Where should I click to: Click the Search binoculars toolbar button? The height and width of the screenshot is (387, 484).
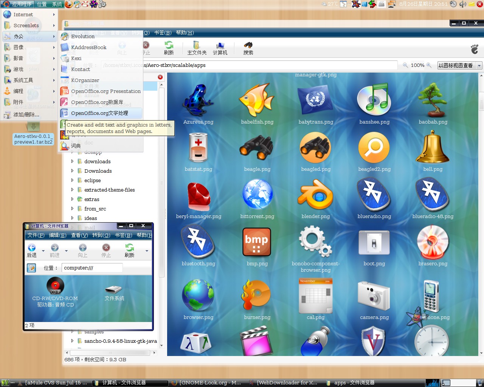(x=248, y=48)
